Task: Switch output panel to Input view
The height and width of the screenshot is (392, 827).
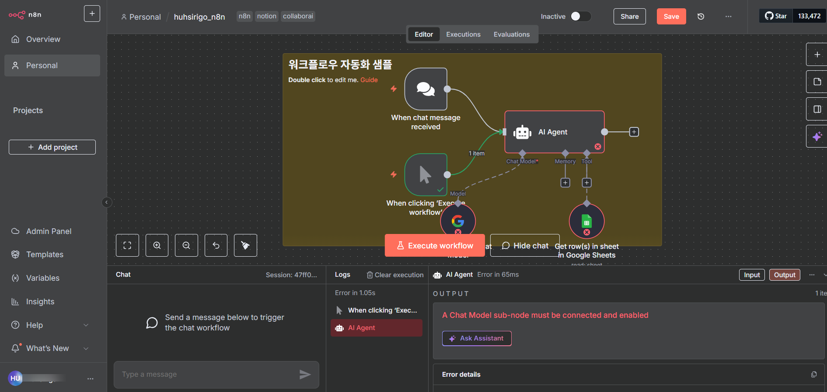Action: tap(752, 275)
